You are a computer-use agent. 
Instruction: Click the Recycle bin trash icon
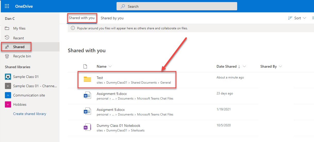tap(7, 56)
